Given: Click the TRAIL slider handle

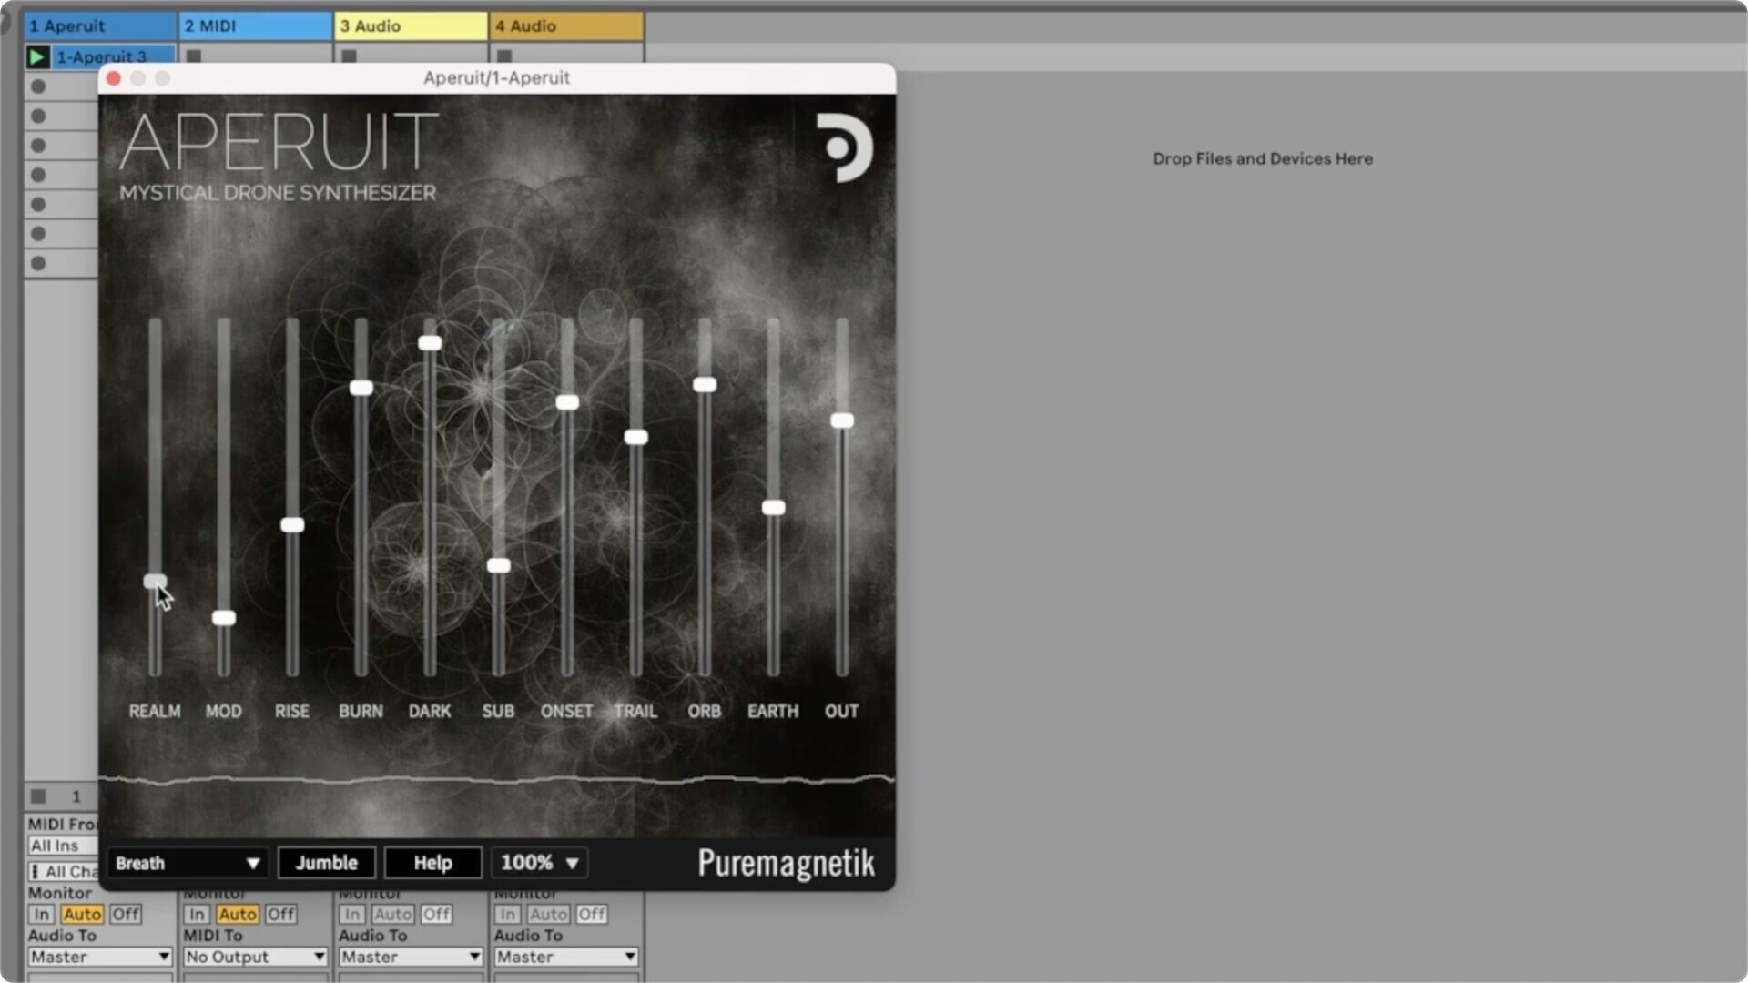Looking at the screenshot, I should (x=636, y=437).
